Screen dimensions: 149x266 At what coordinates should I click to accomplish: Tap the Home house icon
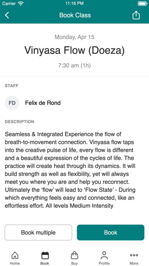pyautogui.click(x=15, y=255)
